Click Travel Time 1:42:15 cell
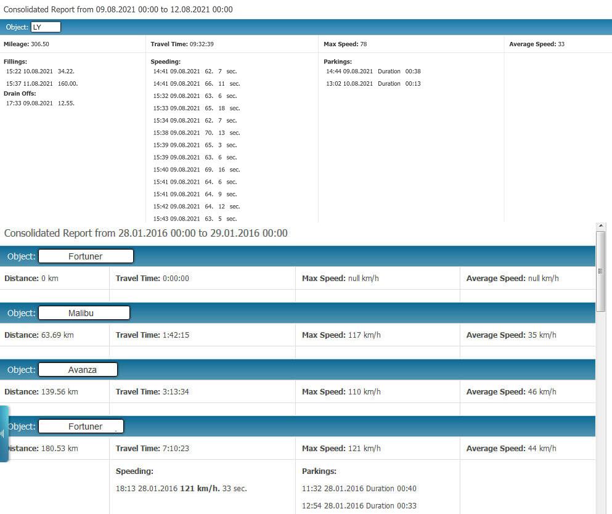This screenshot has height=514, width=612. [x=202, y=335]
